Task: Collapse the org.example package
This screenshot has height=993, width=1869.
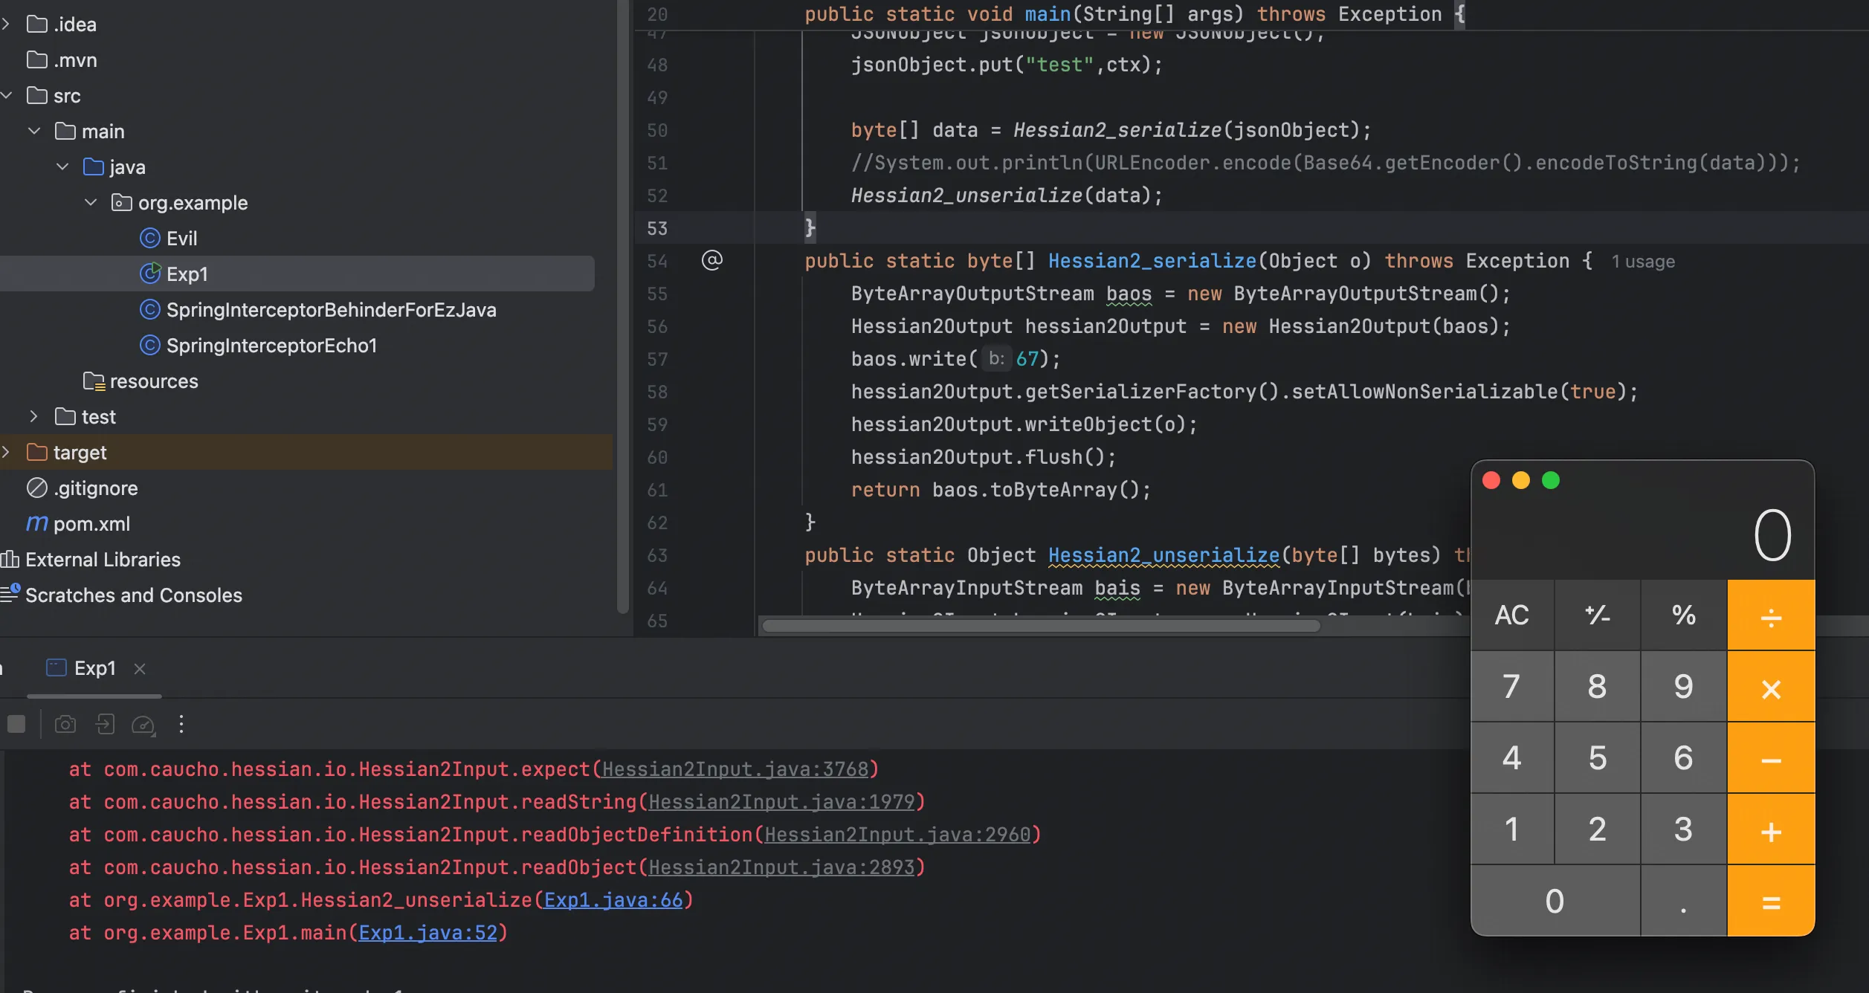Action: [x=91, y=203]
